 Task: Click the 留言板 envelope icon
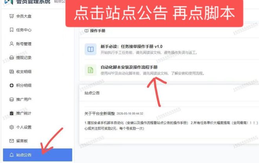(x=11, y=141)
